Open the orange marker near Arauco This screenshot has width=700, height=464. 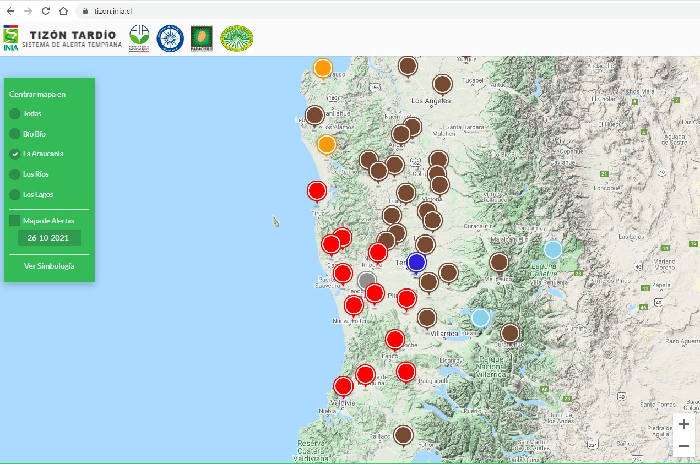(323, 68)
